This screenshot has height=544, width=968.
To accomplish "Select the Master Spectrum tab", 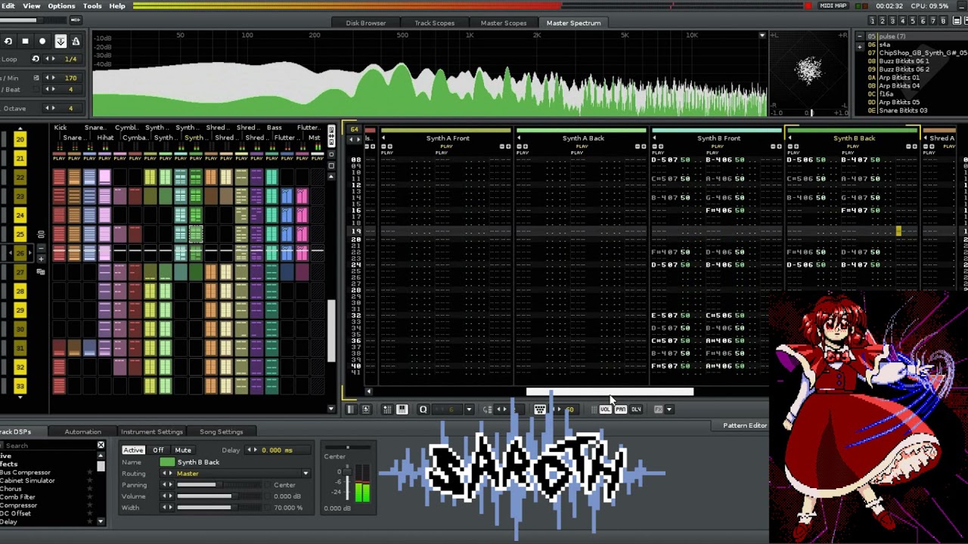I will pyautogui.click(x=573, y=23).
